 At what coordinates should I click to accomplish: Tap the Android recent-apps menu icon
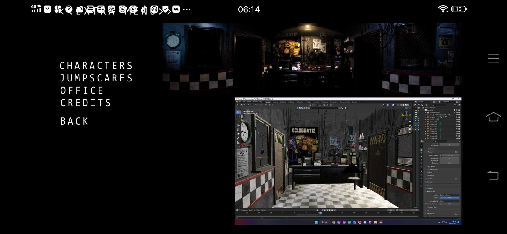tap(493, 58)
